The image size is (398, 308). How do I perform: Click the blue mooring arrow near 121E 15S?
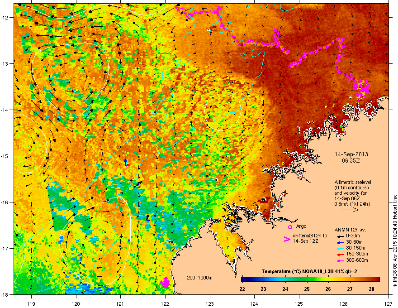[125, 162]
